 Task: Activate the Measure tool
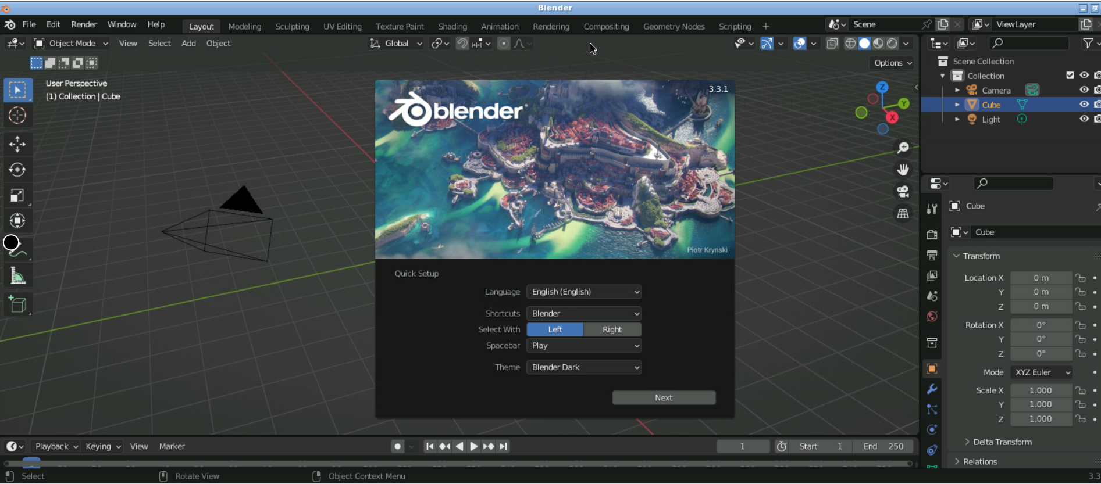(x=17, y=277)
